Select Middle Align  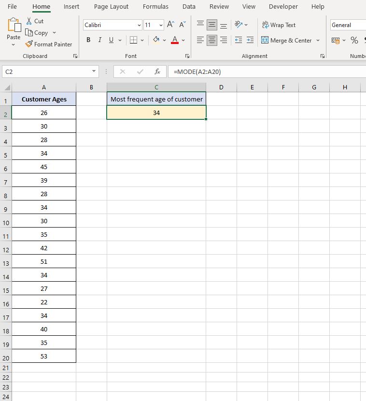(212, 25)
